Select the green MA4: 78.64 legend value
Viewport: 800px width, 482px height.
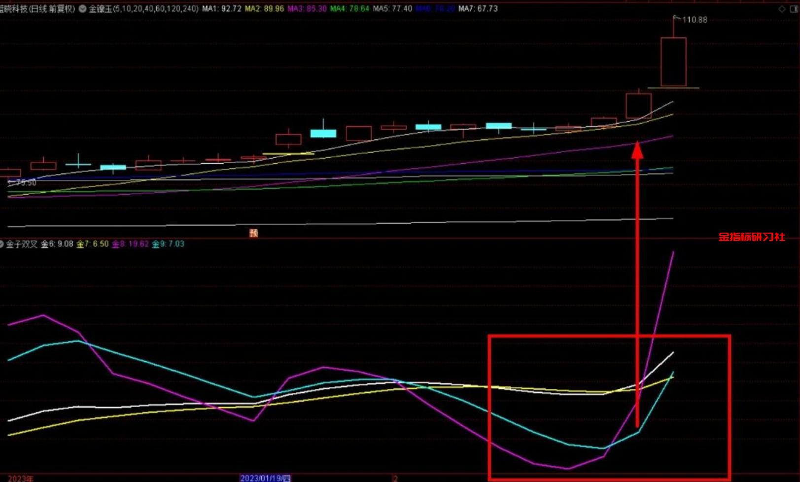pos(349,9)
